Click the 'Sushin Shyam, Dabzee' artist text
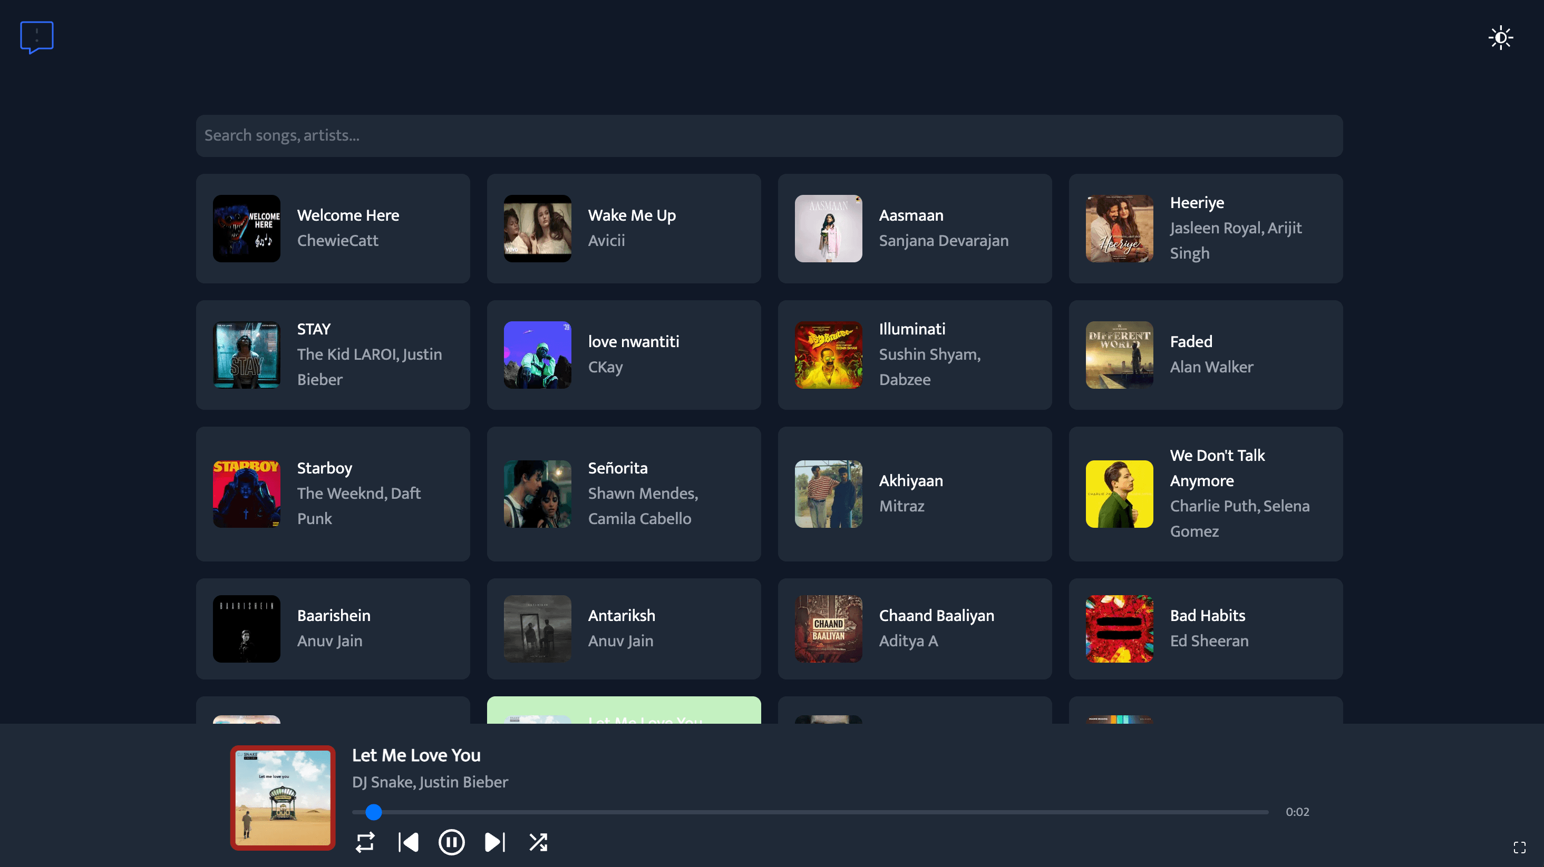The image size is (1544, 867). click(x=930, y=367)
